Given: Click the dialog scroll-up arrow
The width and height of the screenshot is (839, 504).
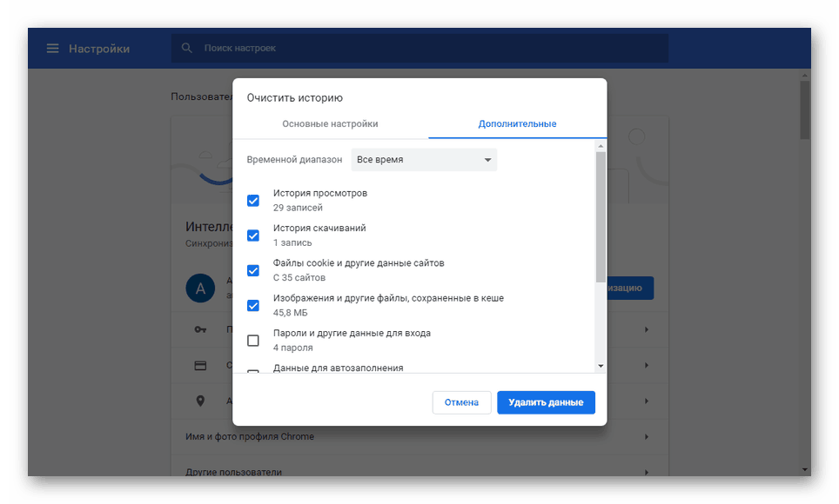Looking at the screenshot, I should pyautogui.click(x=601, y=146).
